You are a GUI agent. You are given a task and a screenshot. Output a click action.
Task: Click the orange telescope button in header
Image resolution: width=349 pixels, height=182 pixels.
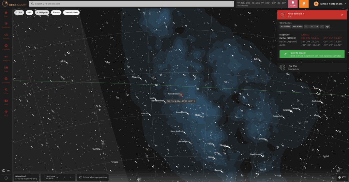click(x=304, y=4)
